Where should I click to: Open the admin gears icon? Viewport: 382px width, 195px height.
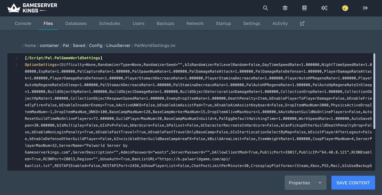point(324,8)
